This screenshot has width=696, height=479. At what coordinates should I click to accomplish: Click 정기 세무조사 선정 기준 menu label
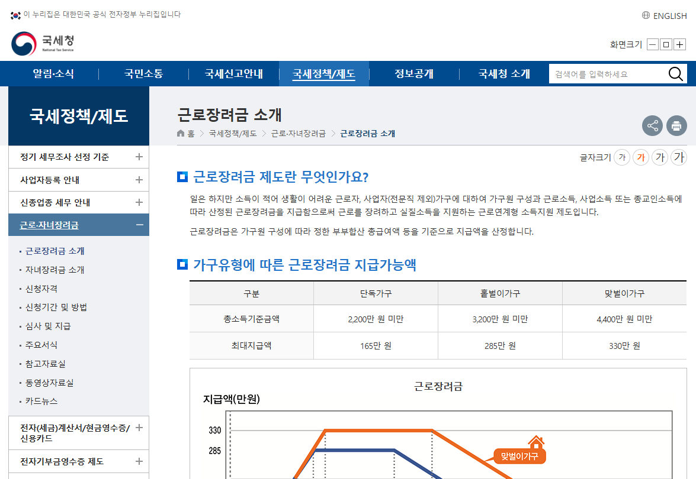65,157
